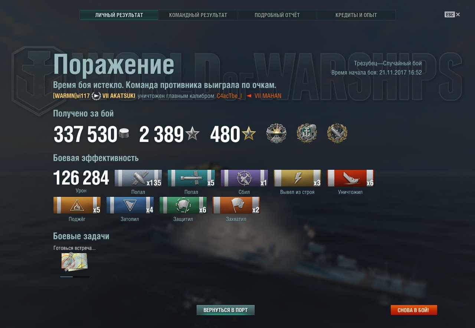The width and height of the screenshot is (475, 328).
Task: Click the torpedo hits ribbon x5
Action: [191, 178]
